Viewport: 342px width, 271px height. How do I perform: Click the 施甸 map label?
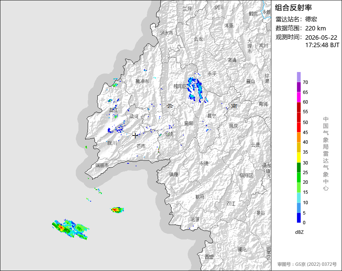click(x=189, y=123)
